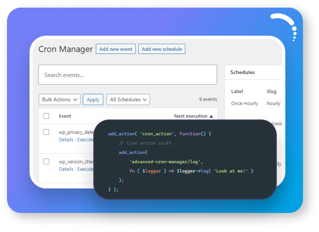
Task: Click the Cron Manager heading
Action: pos(65,49)
